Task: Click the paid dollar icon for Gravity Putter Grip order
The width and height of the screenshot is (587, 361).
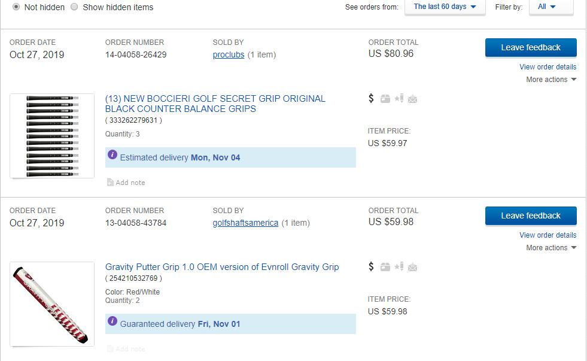Action: click(371, 266)
